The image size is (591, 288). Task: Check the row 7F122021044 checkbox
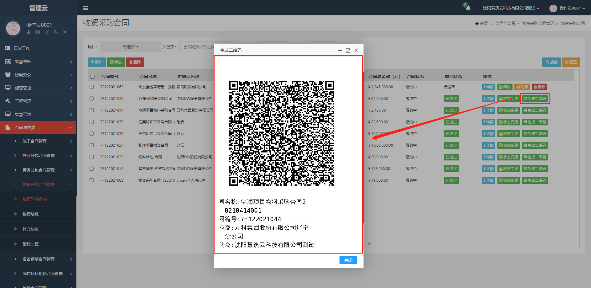(x=91, y=110)
